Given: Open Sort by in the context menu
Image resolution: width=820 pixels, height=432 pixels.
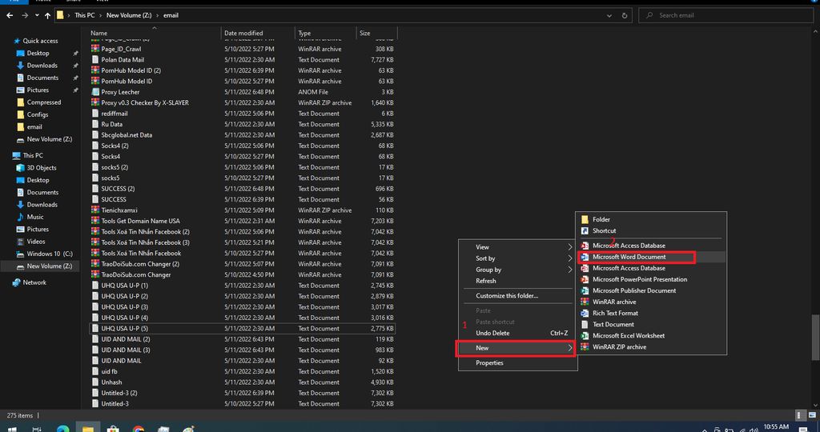Looking at the screenshot, I should coord(518,258).
